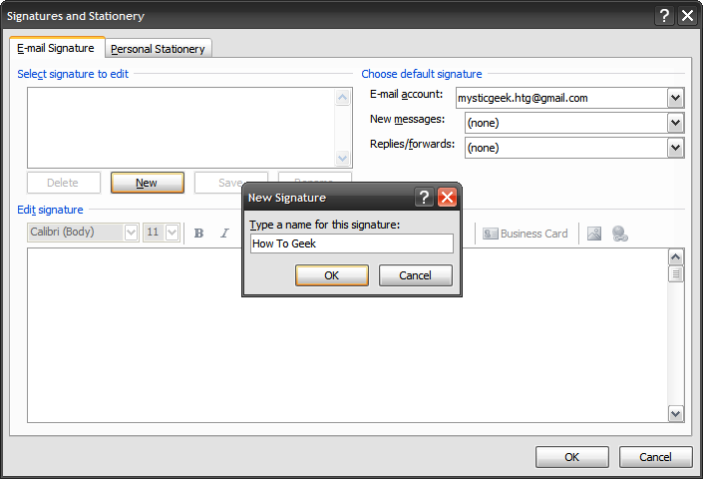The height and width of the screenshot is (479, 703).
Task: Click the Italic formatting icon
Action: coord(224,234)
